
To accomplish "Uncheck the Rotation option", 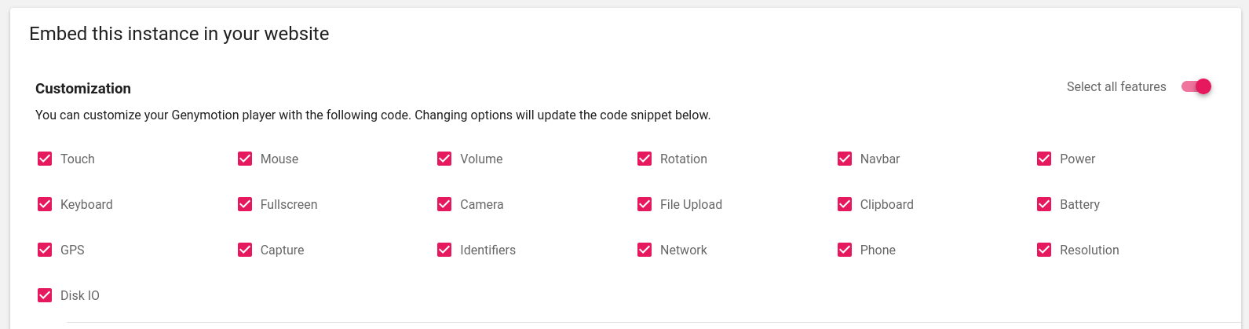I will tap(645, 159).
